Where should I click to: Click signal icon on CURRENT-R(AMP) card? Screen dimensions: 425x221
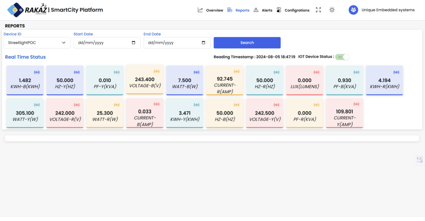point(237,71)
